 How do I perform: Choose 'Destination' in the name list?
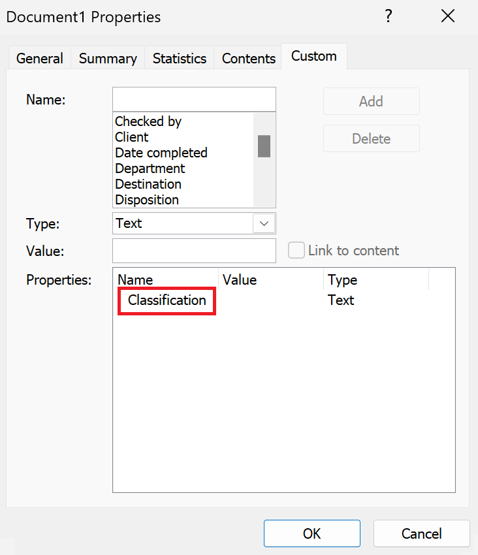pyautogui.click(x=148, y=184)
